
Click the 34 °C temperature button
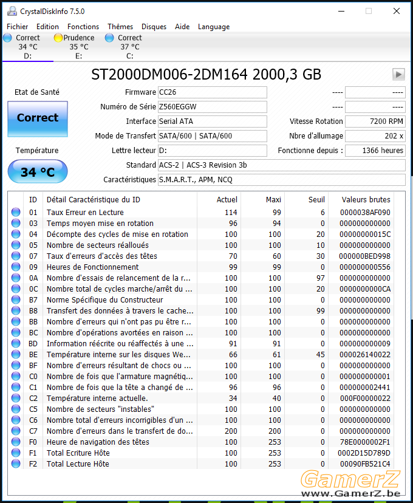coord(38,171)
